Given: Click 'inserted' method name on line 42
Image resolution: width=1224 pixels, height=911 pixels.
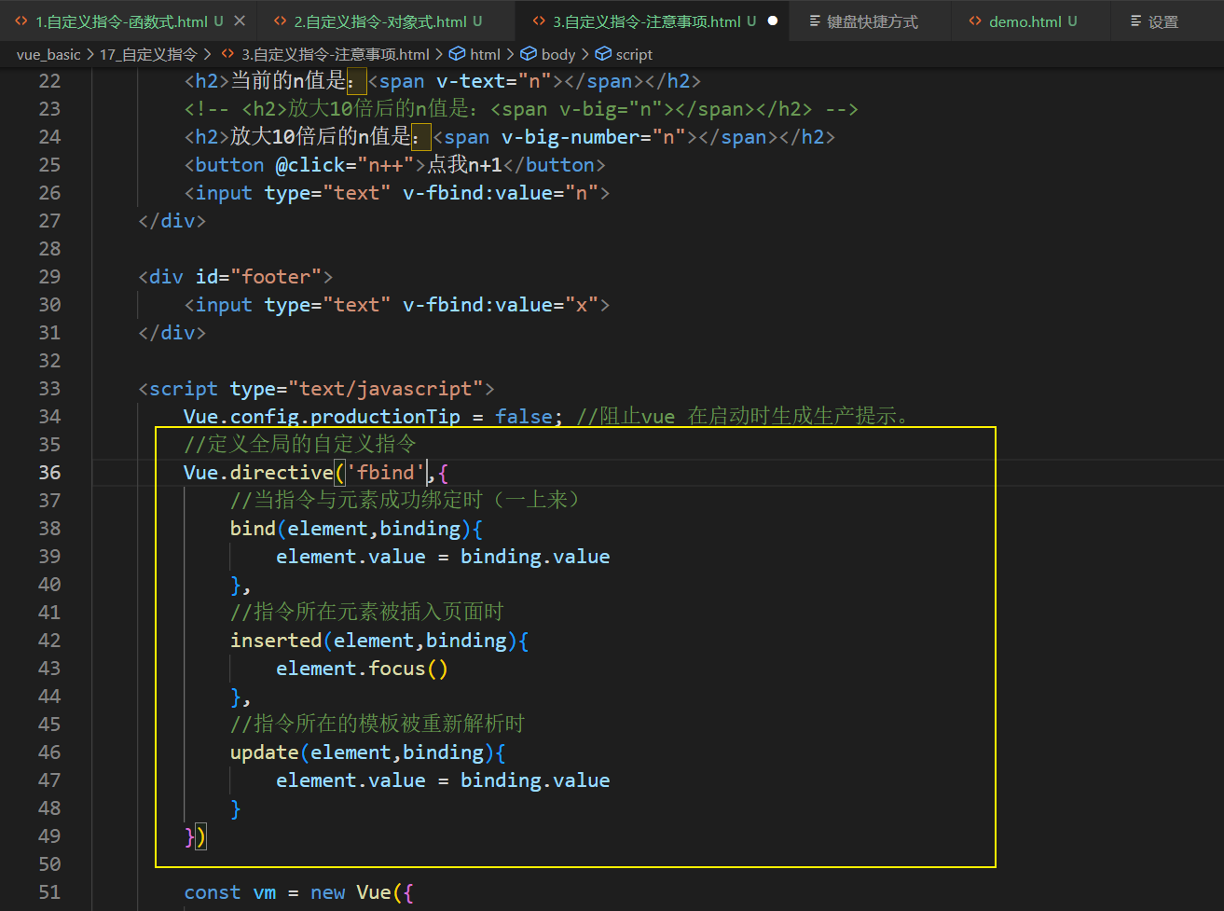Looking at the screenshot, I should tap(276, 641).
